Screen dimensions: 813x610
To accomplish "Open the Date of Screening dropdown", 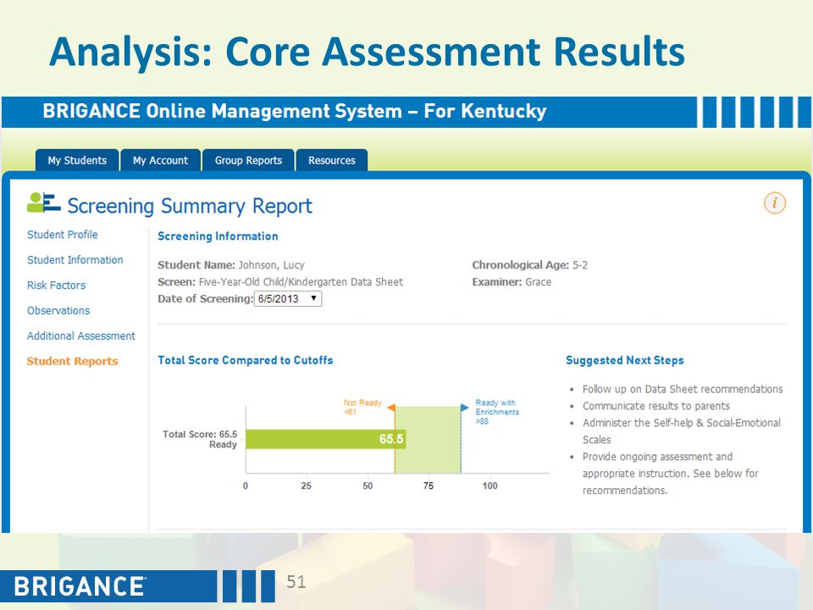I will pos(288,299).
